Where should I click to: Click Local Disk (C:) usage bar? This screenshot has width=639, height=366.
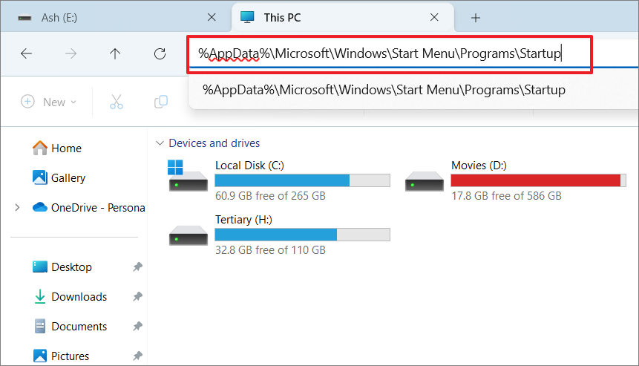pos(302,180)
